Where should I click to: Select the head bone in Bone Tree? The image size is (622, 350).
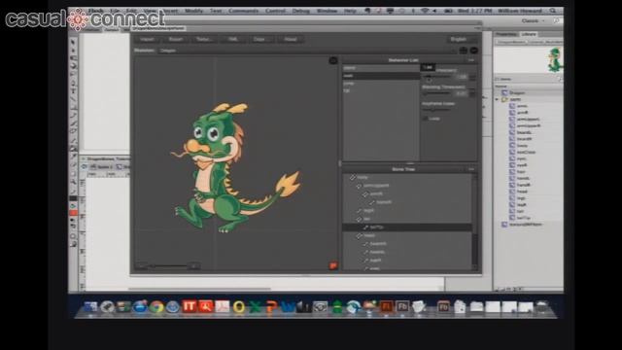coord(407,235)
